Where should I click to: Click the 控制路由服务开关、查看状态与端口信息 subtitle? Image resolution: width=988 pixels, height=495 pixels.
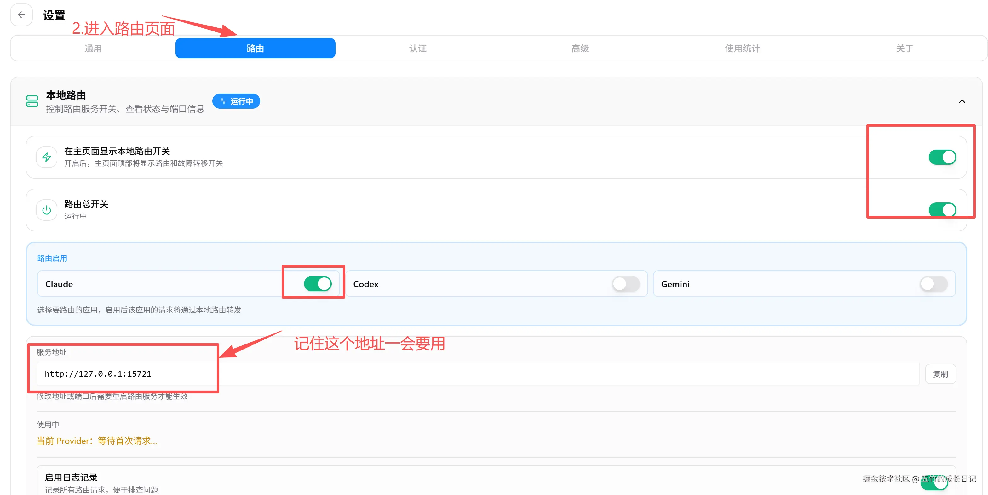point(125,109)
